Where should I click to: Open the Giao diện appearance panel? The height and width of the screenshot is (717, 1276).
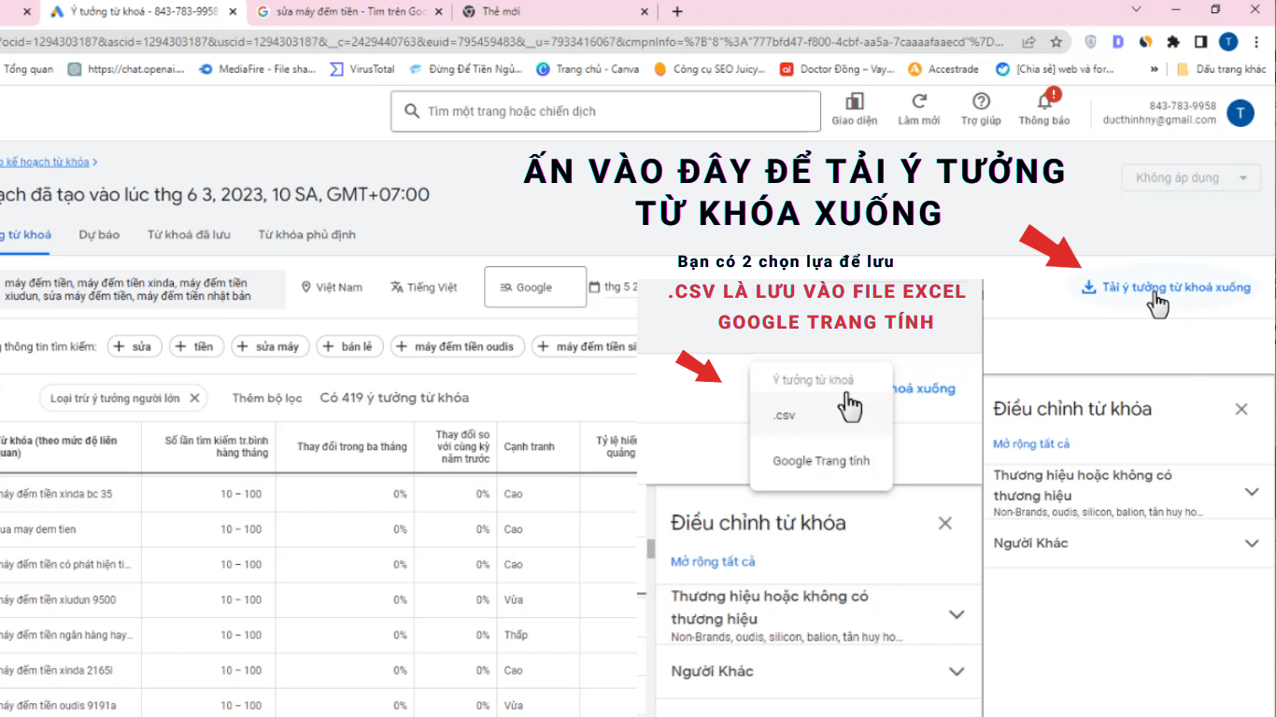853,108
